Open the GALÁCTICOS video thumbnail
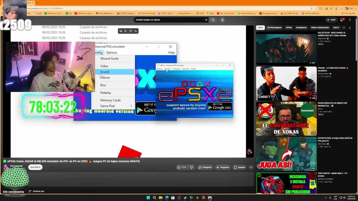 (286, 48)
